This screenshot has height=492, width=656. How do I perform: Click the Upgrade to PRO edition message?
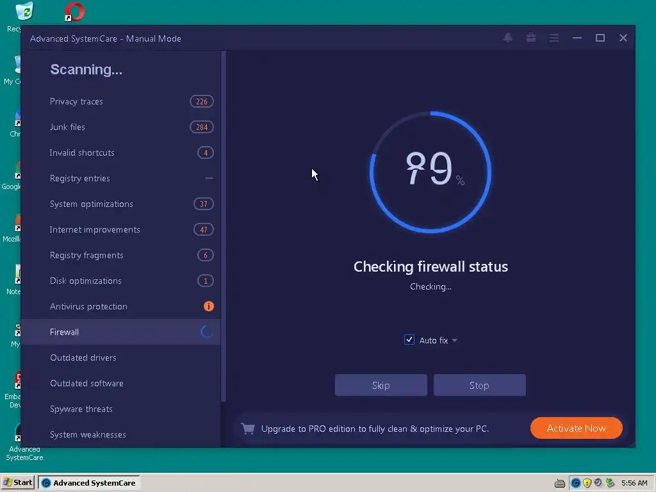click(x=375, y=429)
